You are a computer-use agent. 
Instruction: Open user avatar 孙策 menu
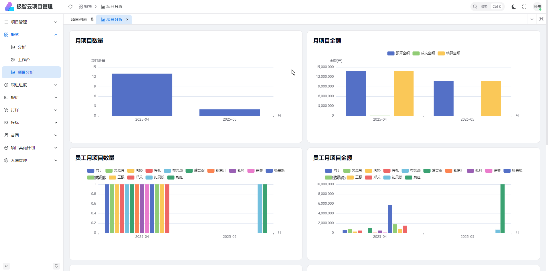(x=537, y=7)
